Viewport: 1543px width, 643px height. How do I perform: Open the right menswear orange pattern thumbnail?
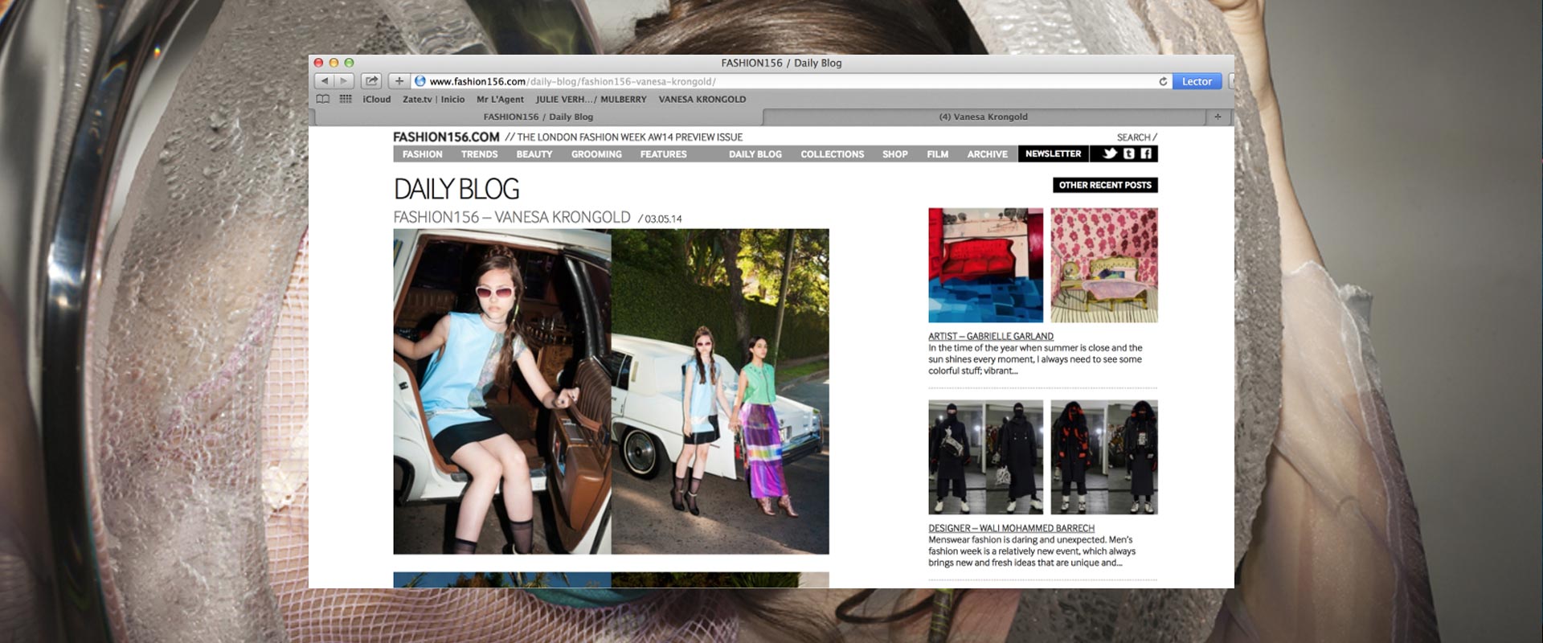[1104, 457]
